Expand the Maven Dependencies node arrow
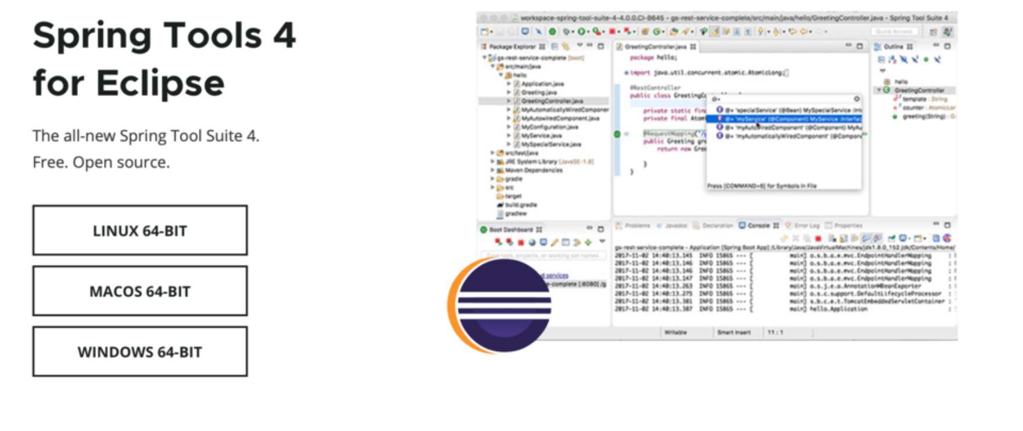Screen dimensions: 1023x431 (492, 170)
